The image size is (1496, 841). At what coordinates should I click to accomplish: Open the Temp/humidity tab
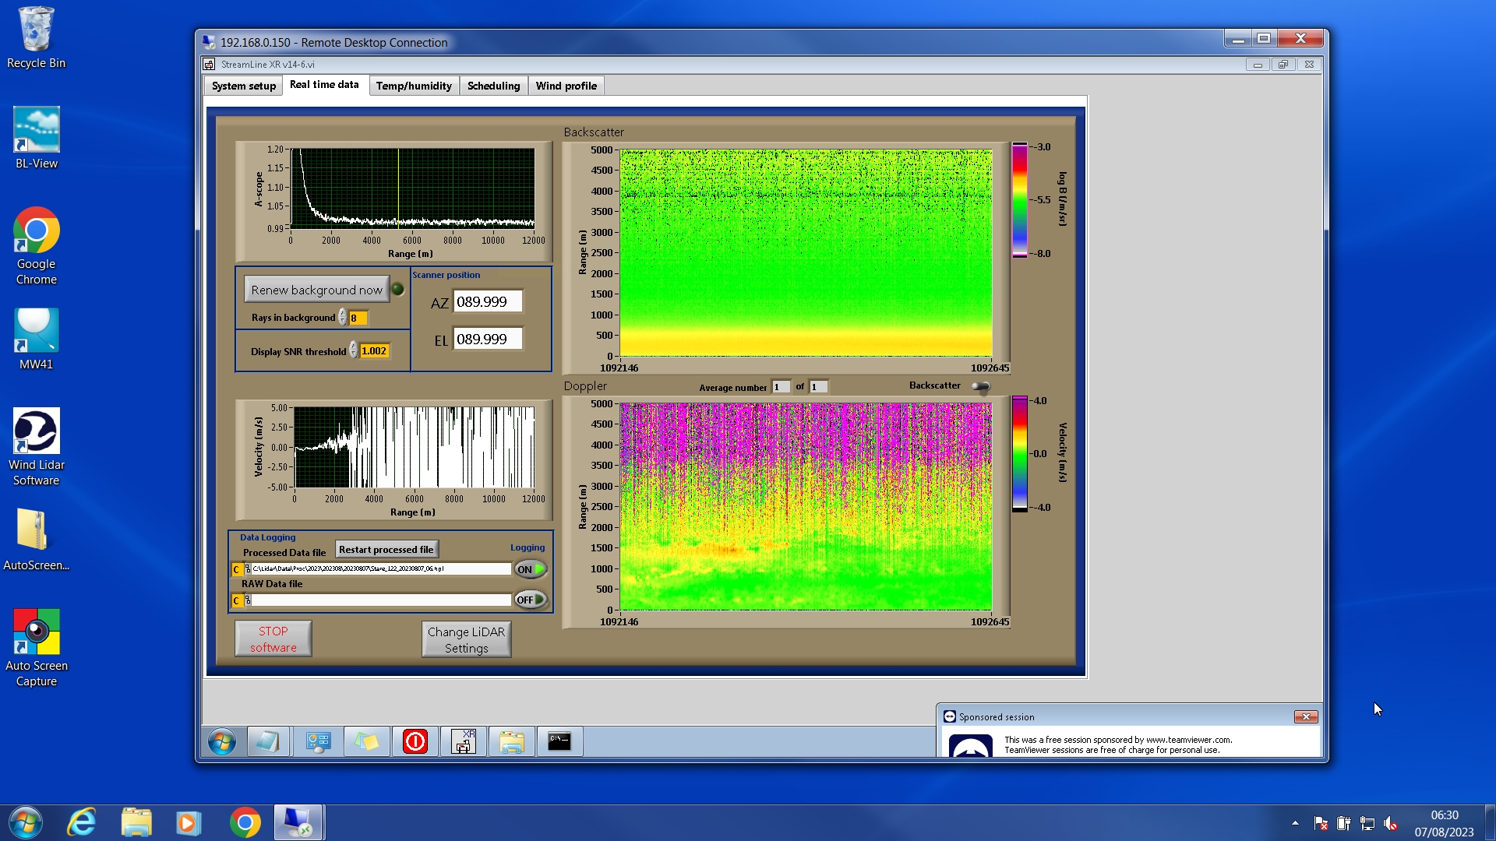click(413, 86)
